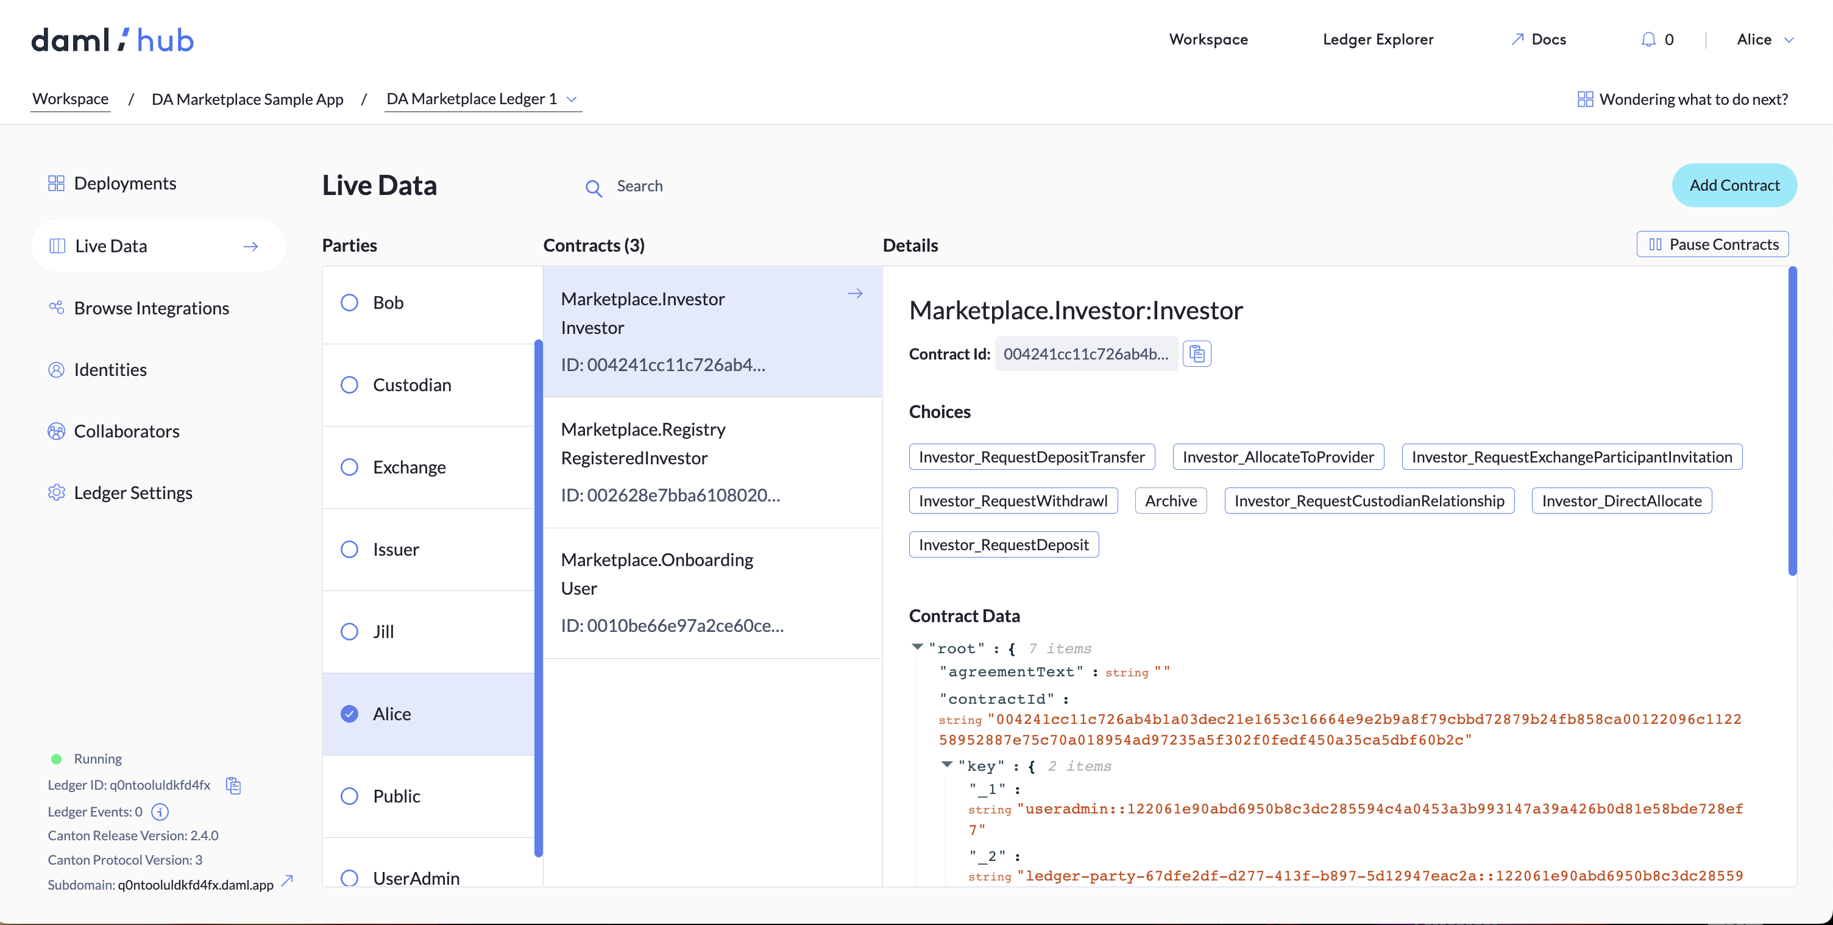The width and height of the screenshot is (1833, 925).
Task: Click the Ledger Events info icon
Action: (x=160, y=811)
